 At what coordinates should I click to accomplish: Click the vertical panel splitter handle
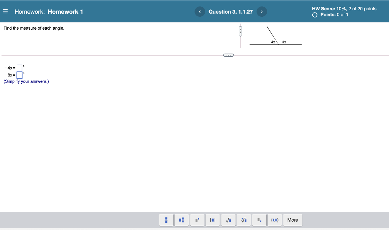click(x=240, y=31)
